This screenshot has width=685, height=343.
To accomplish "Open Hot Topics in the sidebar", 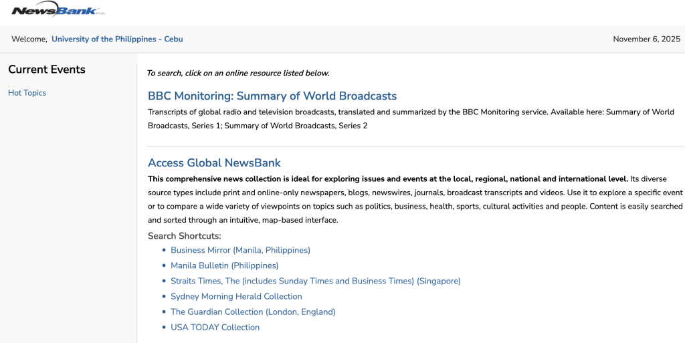I will pyautogui.click(x=27, y=93).
